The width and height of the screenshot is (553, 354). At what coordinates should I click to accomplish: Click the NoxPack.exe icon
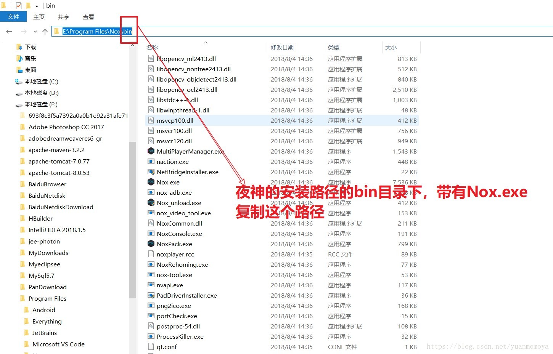click(x=151, y=244)
